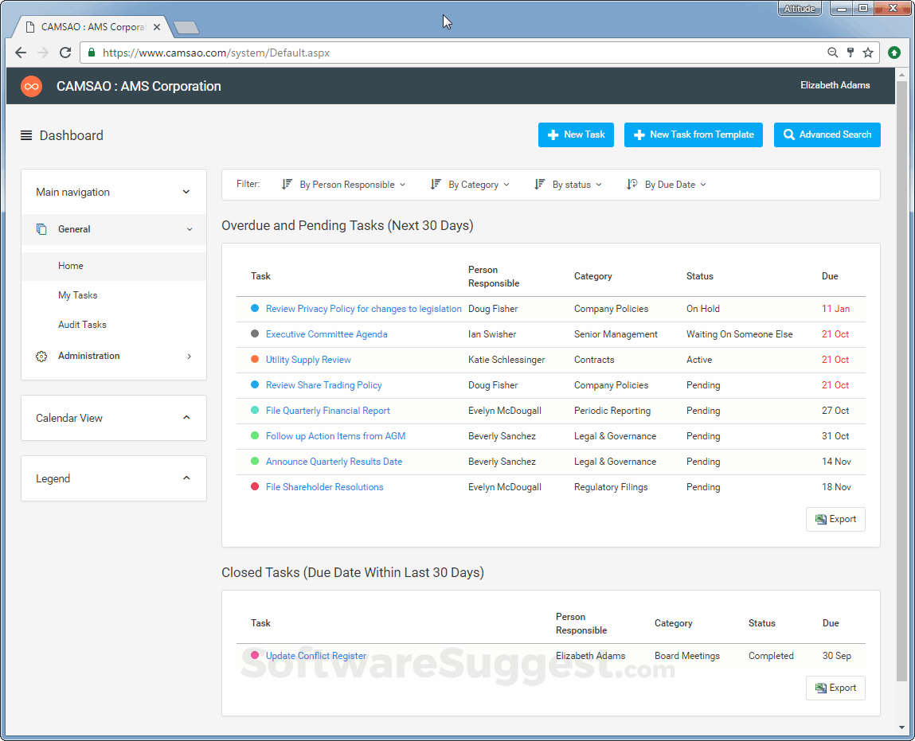Click the gear icon next to Administration
Image resolution: width=915 pixels, height=741 pixels.
coord(41,356)
